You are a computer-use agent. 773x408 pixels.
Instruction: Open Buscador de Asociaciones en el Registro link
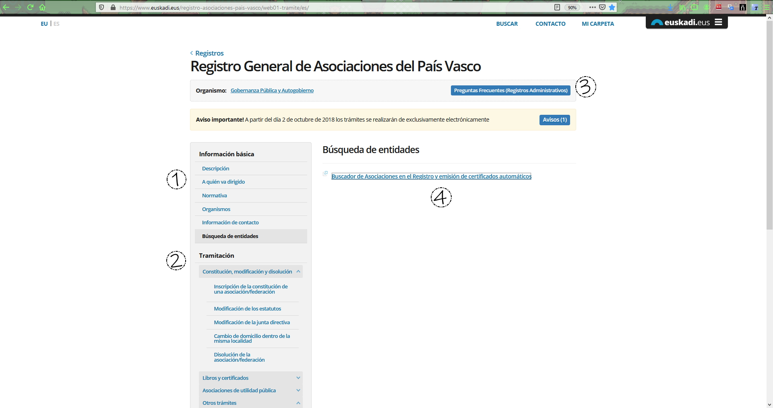[431, 176]
